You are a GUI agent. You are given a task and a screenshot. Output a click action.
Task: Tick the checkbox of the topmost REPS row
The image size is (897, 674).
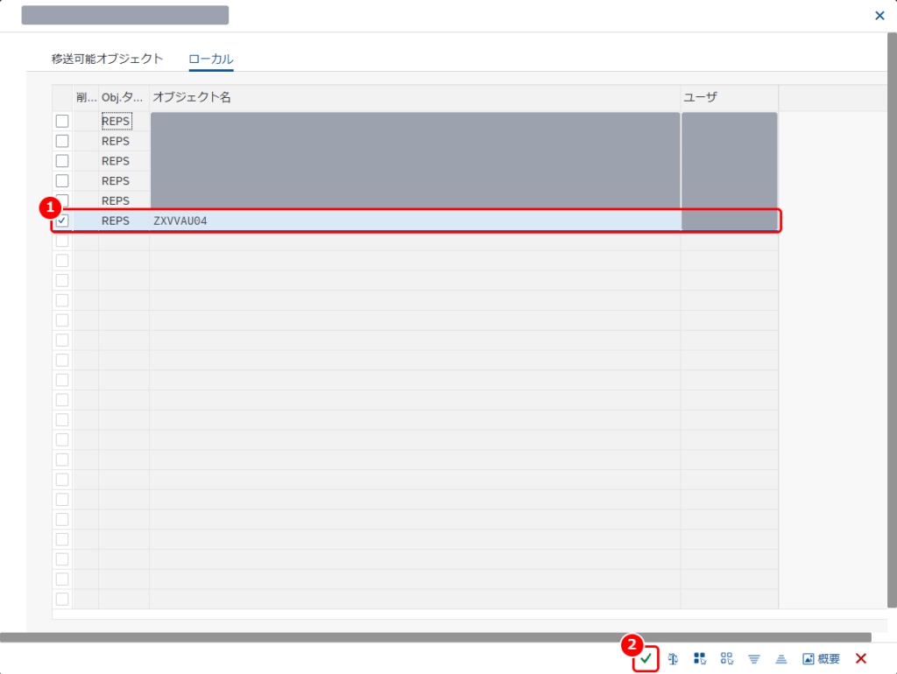[x=62, y=121]
